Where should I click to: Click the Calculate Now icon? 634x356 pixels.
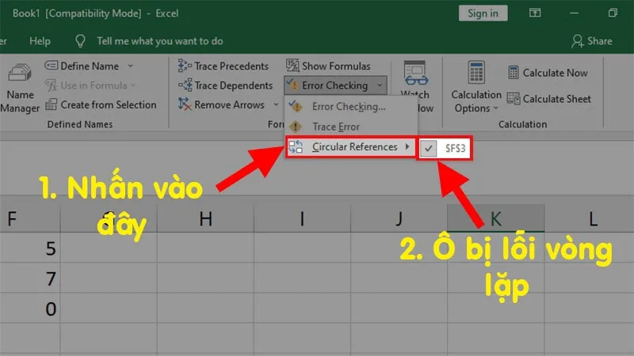514,73
